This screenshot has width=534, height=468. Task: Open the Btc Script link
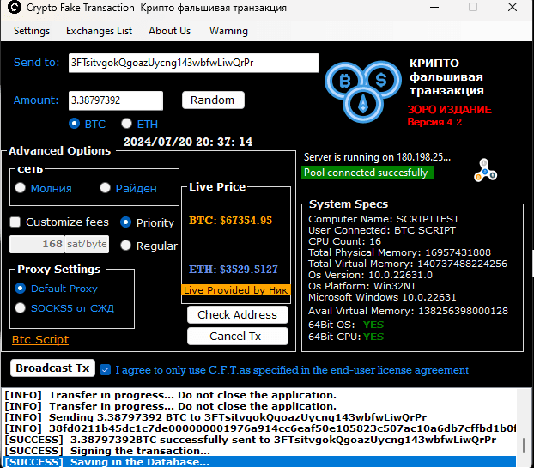40,339
